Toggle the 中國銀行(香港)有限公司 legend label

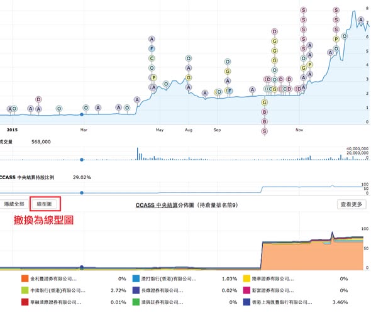pyautogui.click(x=58, y=290)
